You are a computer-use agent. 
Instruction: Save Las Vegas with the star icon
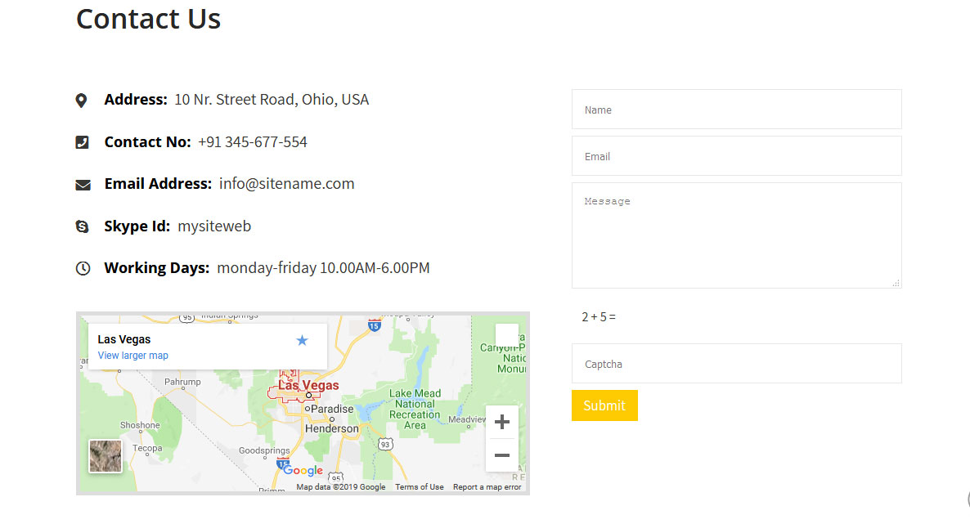(x=302, y=340)
